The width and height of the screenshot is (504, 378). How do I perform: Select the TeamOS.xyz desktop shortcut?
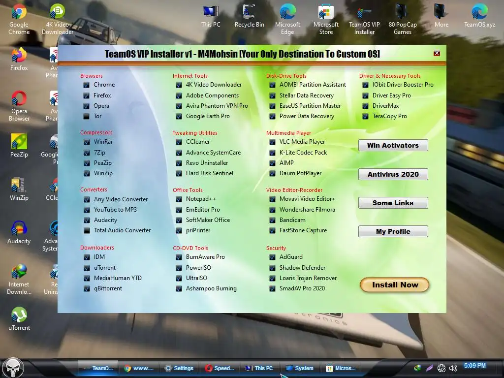[479, 16]
